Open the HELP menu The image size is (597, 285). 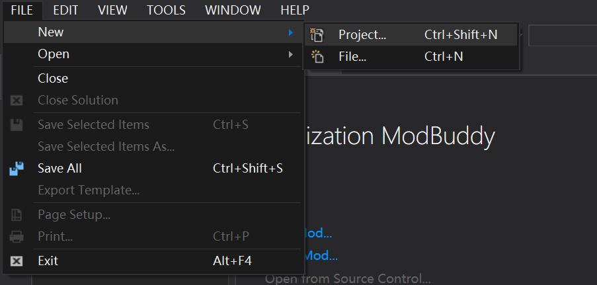click(295, 10)
